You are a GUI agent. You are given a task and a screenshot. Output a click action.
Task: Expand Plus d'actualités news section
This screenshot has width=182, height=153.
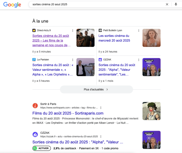click(x=96, y=89)
